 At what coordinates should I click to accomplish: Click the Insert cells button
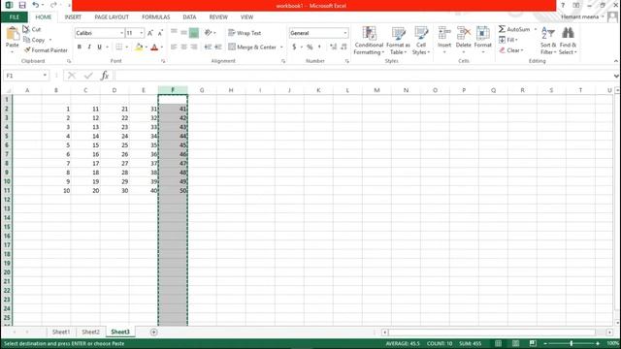click(x=444, y=41)
